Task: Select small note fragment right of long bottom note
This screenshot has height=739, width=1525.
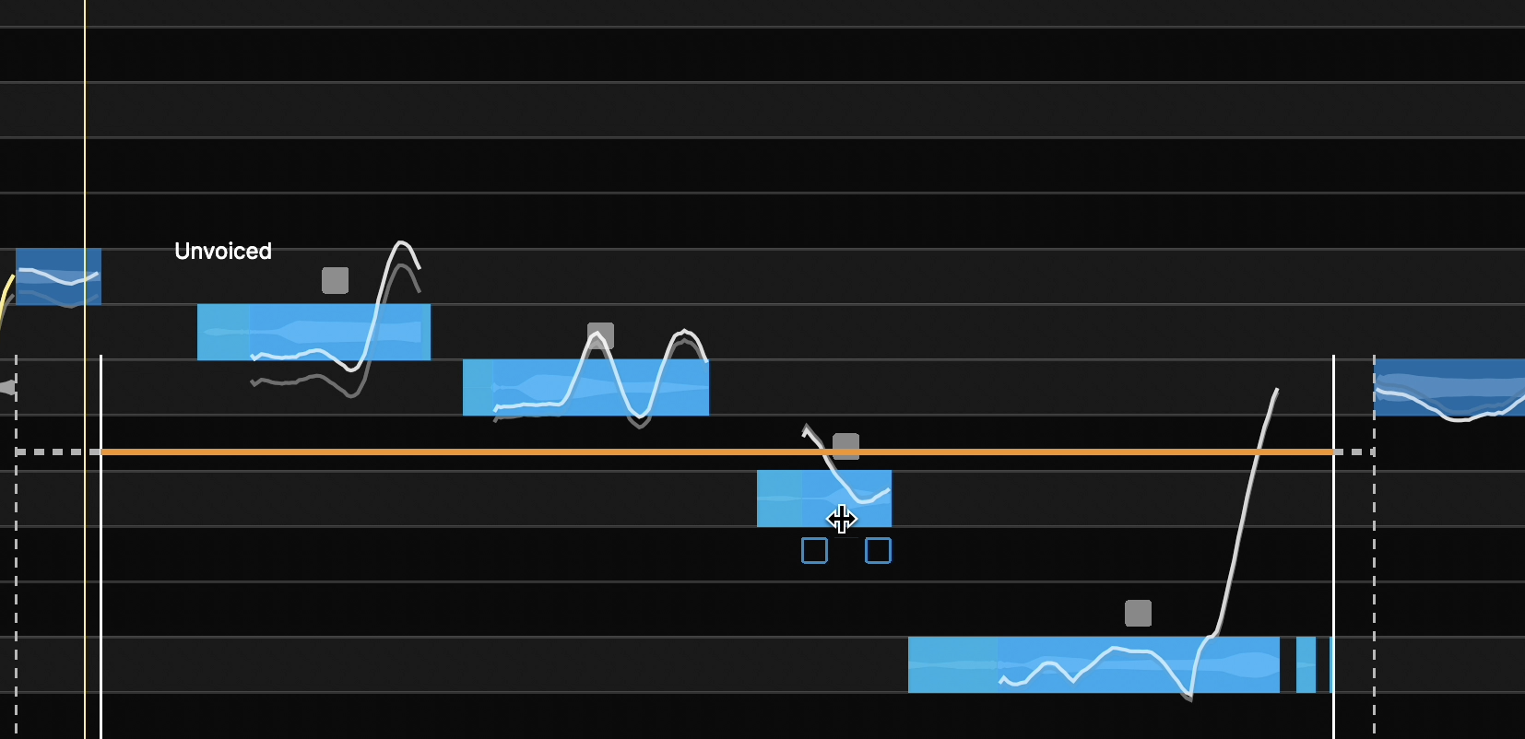Action: (1306, 664)
